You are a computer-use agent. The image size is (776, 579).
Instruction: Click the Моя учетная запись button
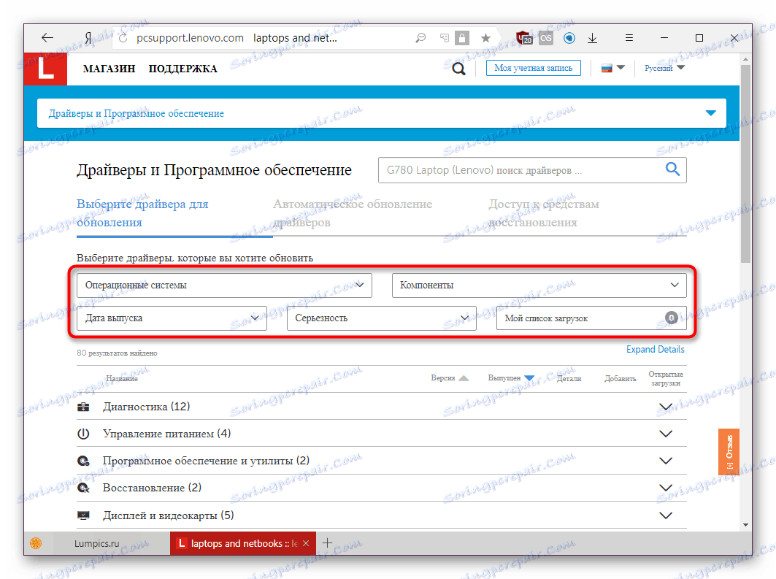[x=534, y=68]
